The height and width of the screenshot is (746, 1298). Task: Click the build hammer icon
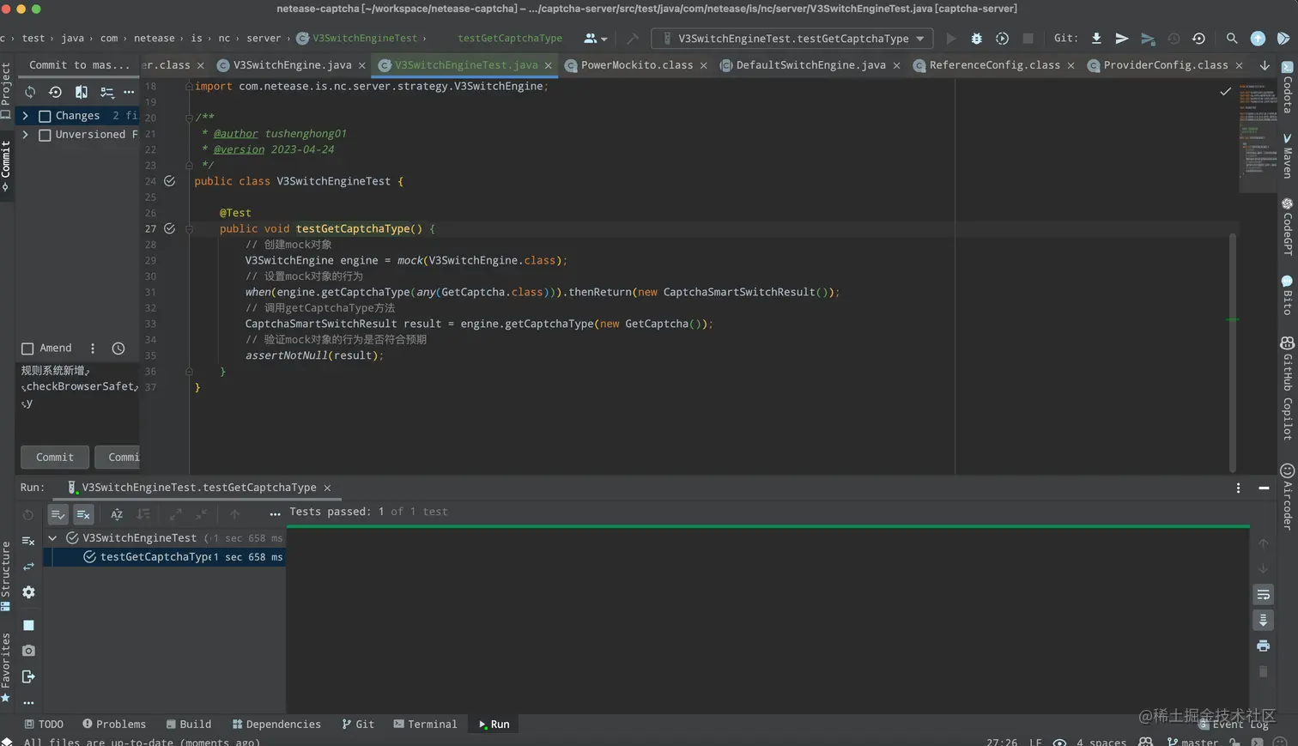click(633, 39)
